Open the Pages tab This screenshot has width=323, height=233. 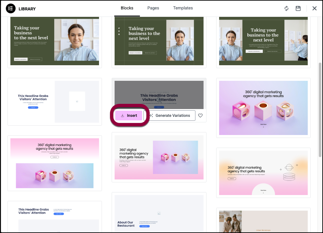(153, 8)
